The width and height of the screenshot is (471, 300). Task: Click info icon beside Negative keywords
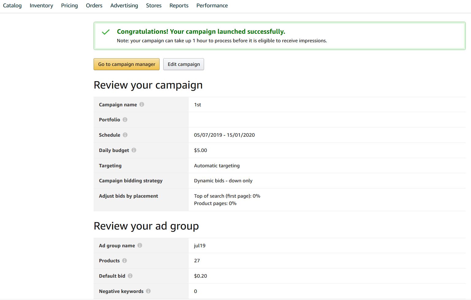148,291
